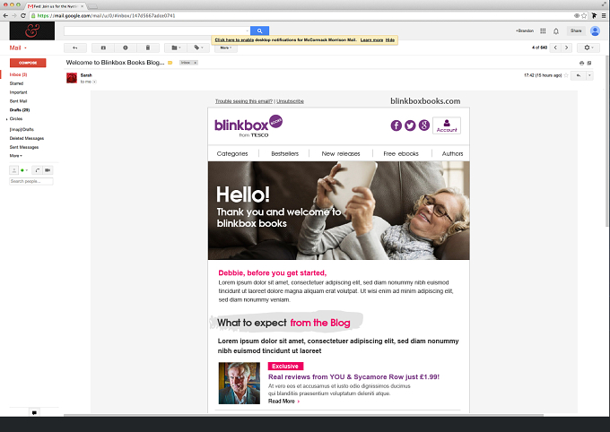Viewport: 610px width, 432px height.
Task: Open email in new window icon
Action: (589, 63)
